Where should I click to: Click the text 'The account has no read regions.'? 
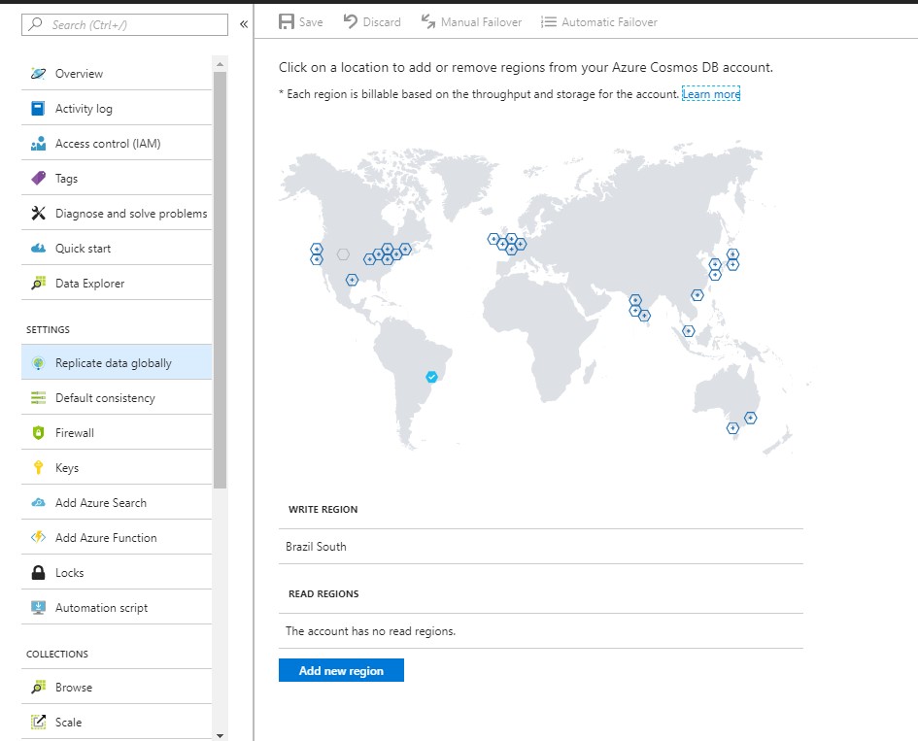pos(370,631)
